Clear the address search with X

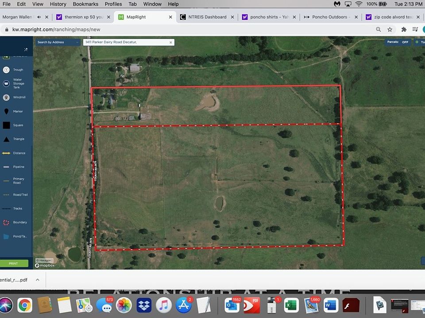point(170,42)
